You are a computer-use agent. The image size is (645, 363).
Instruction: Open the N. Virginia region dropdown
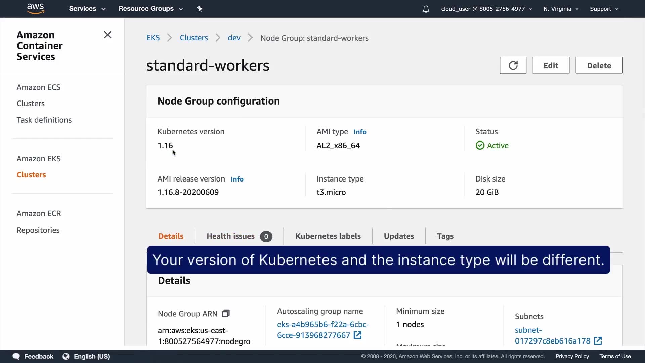561,9
